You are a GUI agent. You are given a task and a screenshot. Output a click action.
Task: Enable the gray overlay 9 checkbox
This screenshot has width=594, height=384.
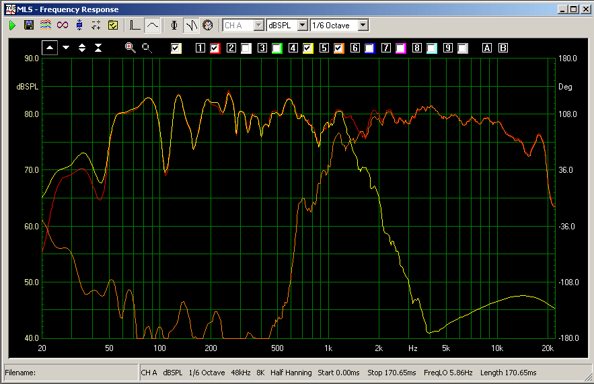click(x=463, y=48)
